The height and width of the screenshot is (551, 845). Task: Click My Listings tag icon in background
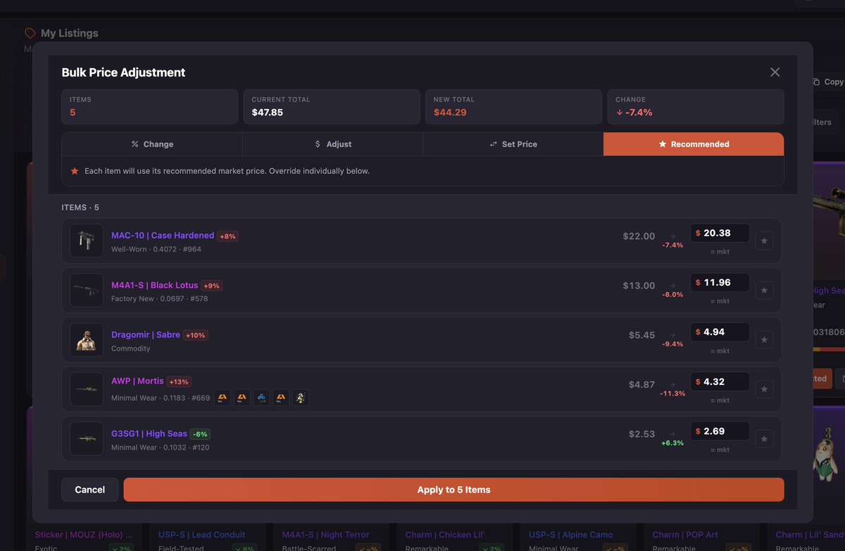point(30,33)
